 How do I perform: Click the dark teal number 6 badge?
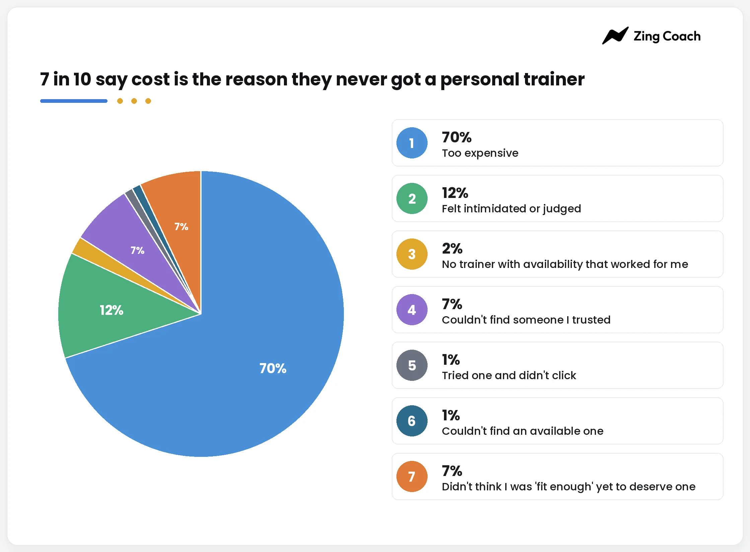(x=412, y=421)
